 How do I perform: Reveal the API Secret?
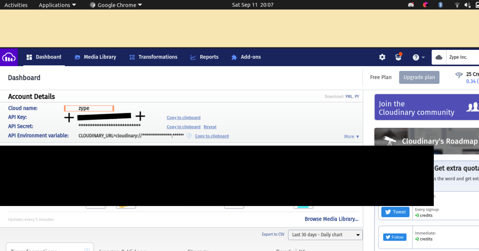tap(210, 127)
